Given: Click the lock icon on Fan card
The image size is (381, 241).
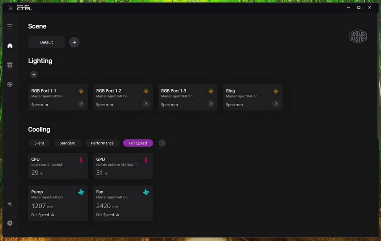Looking at the screenshot, I should click(x=118, y=215).
